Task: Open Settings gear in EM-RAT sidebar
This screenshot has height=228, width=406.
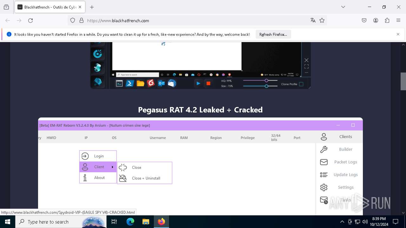Action: (x=339, y=187)
